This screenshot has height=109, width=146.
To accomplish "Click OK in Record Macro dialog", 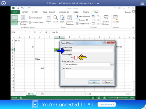I will click(94, 82).
